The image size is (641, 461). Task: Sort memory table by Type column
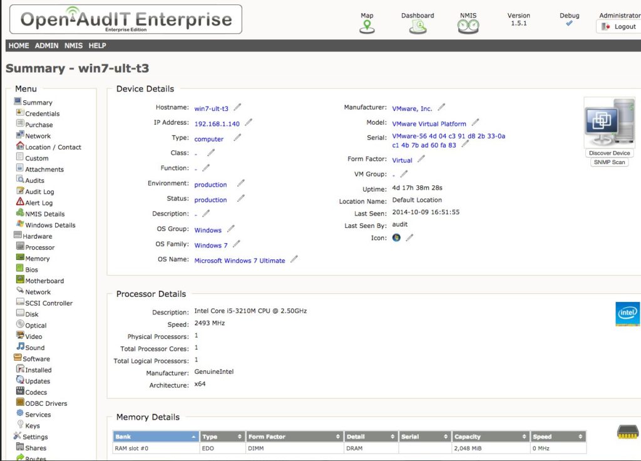pyautogui.click(x=222, y=437)
